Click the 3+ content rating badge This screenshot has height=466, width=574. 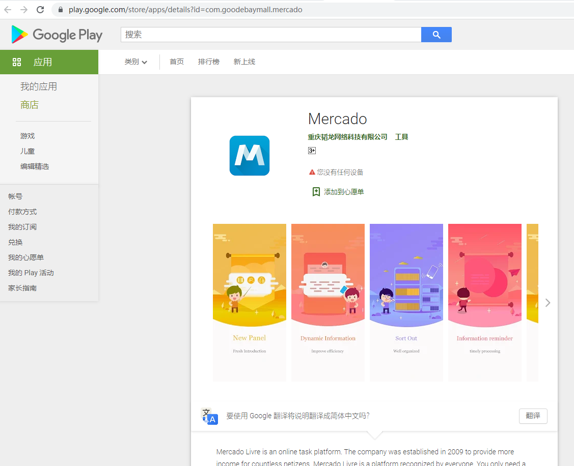(312, 151)
